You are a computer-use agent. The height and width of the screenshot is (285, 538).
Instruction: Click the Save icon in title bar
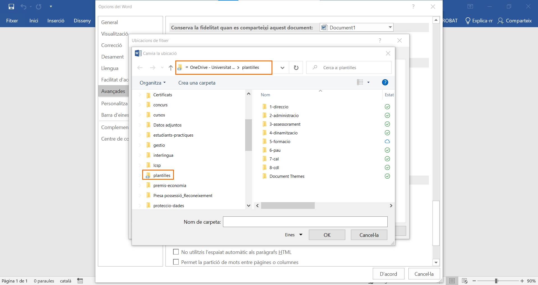click(x=11, y=6)
